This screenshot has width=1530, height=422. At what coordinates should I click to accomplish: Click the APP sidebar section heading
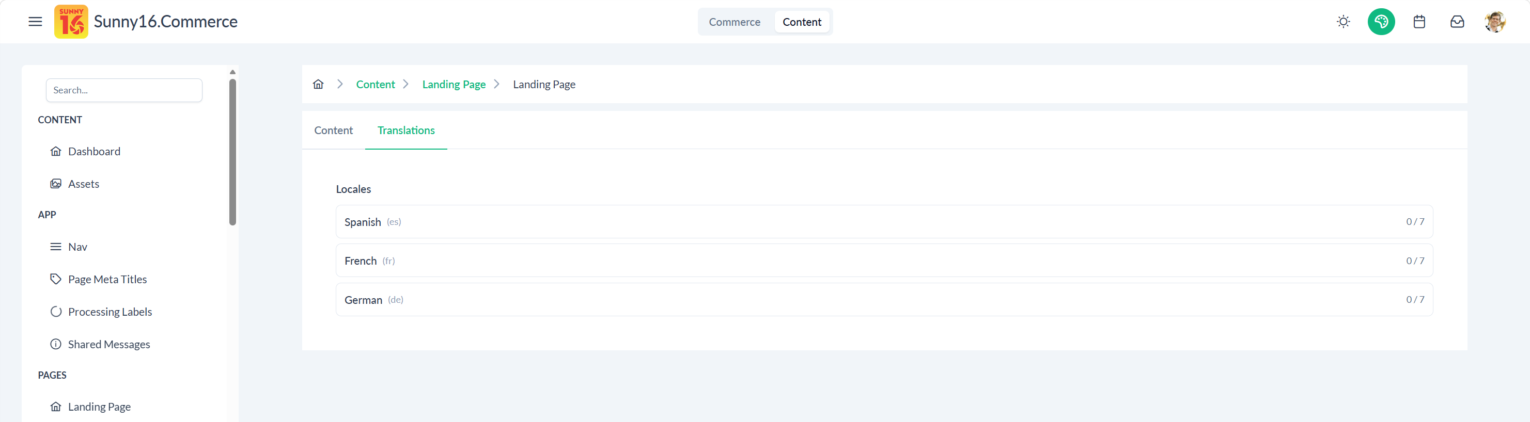pos(47,215)
